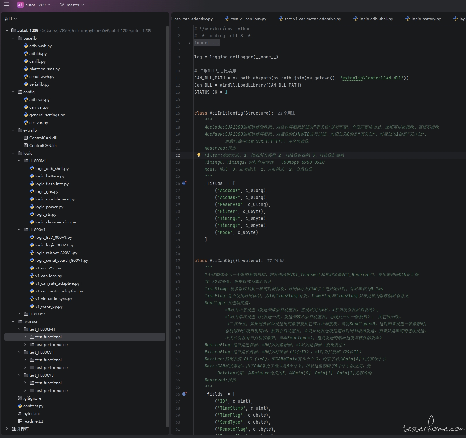The image size is (466, 438).
Task: Click the '77 个用法' usages link
Action: point(276,261)
